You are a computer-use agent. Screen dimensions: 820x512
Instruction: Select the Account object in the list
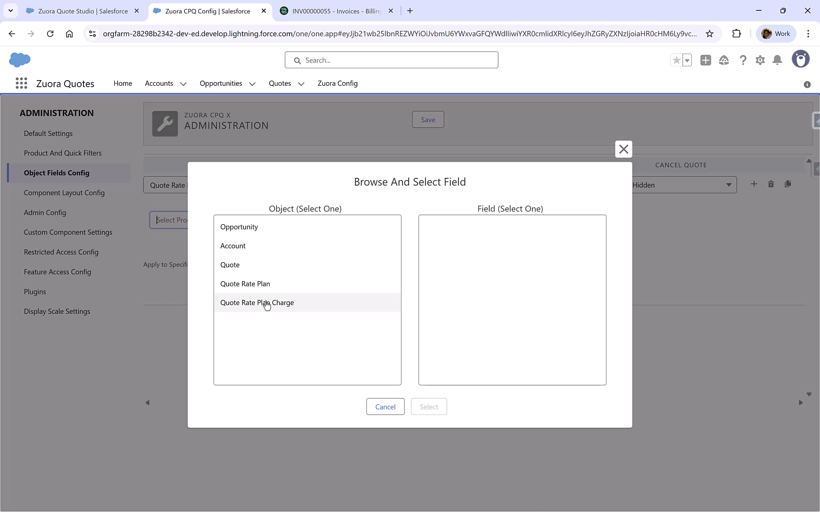233,246
